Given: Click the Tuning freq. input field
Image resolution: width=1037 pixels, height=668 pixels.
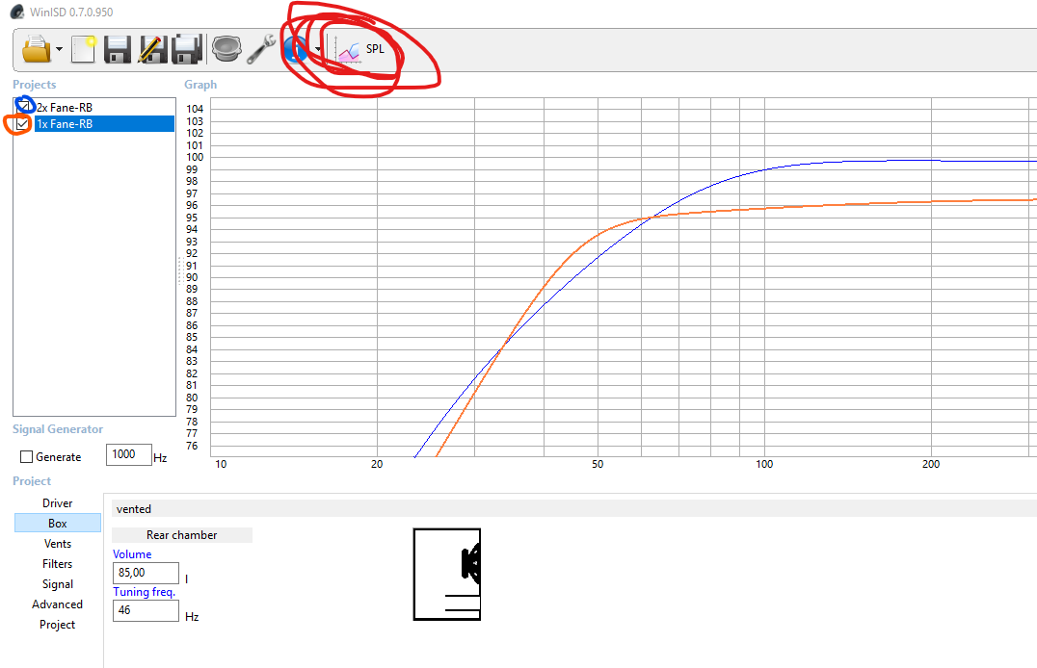Looking at the screenshot, I should [x=146, y=610].
